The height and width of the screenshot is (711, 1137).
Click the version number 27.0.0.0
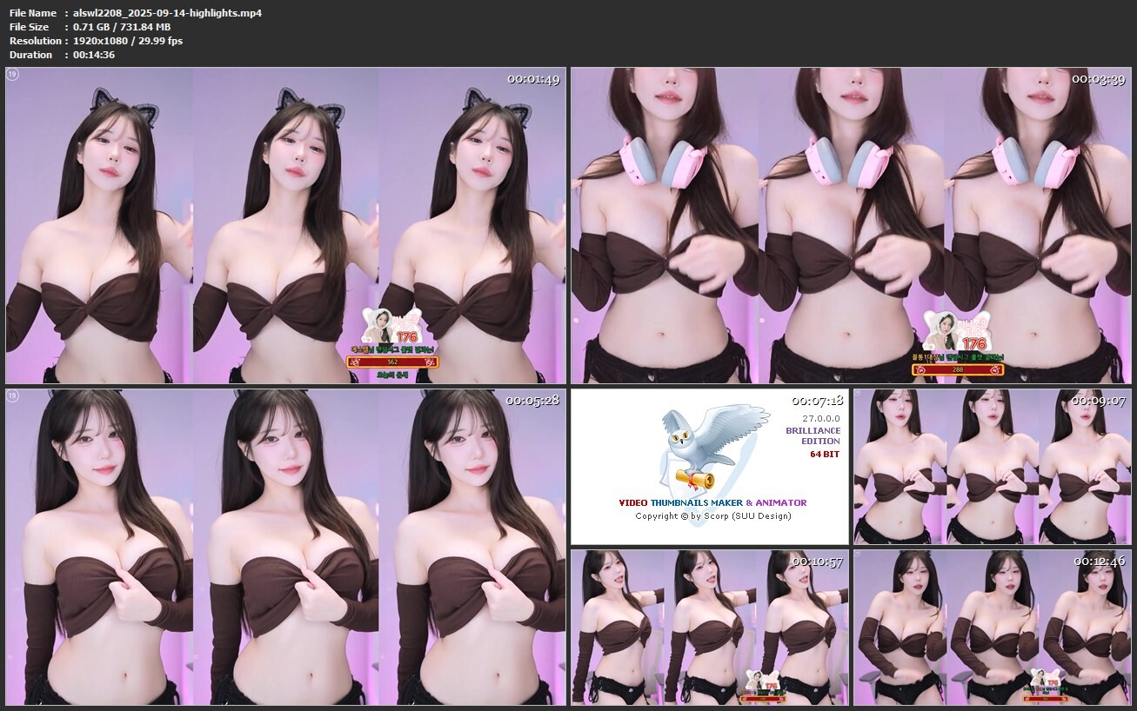point(821,418)
